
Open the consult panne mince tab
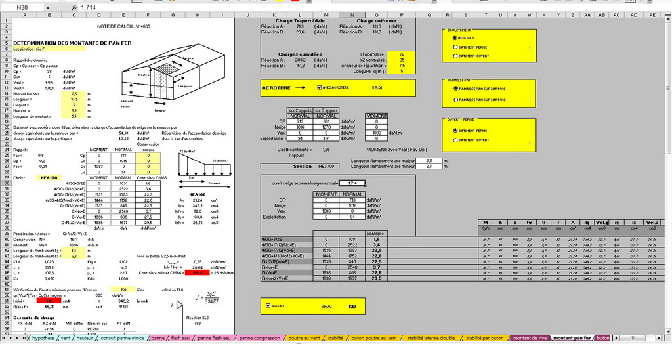122,339
